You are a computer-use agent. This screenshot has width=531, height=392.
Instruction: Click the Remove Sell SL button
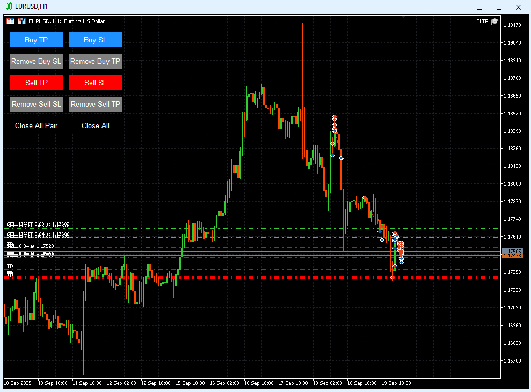[37, 104]
